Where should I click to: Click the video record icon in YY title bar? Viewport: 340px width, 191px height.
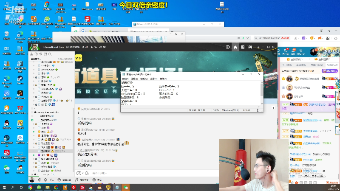tap(228, 47)
